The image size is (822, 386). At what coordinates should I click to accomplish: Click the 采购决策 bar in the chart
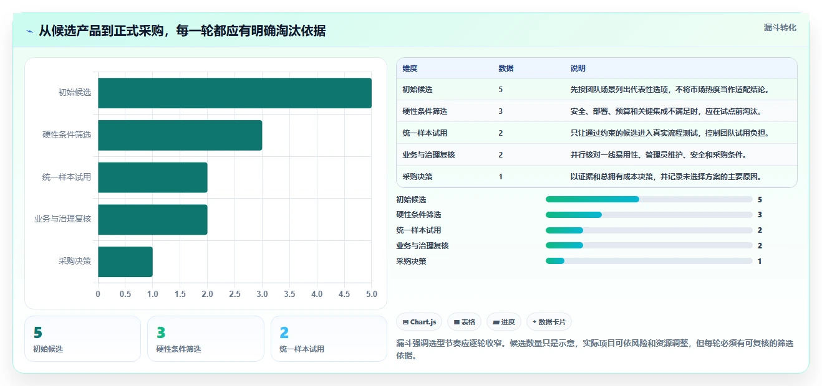click(x=125, y=261)
